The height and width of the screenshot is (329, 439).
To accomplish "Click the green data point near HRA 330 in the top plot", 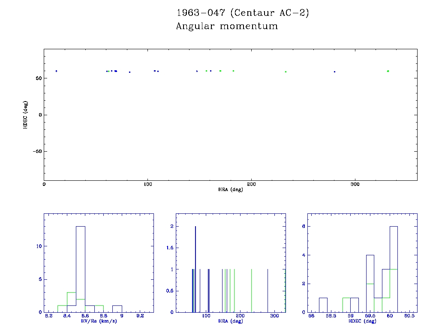I will pyautogui.click(x=388, y=71).
